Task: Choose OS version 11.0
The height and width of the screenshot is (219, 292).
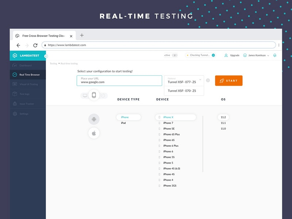Action: click(x=223, y=129)
